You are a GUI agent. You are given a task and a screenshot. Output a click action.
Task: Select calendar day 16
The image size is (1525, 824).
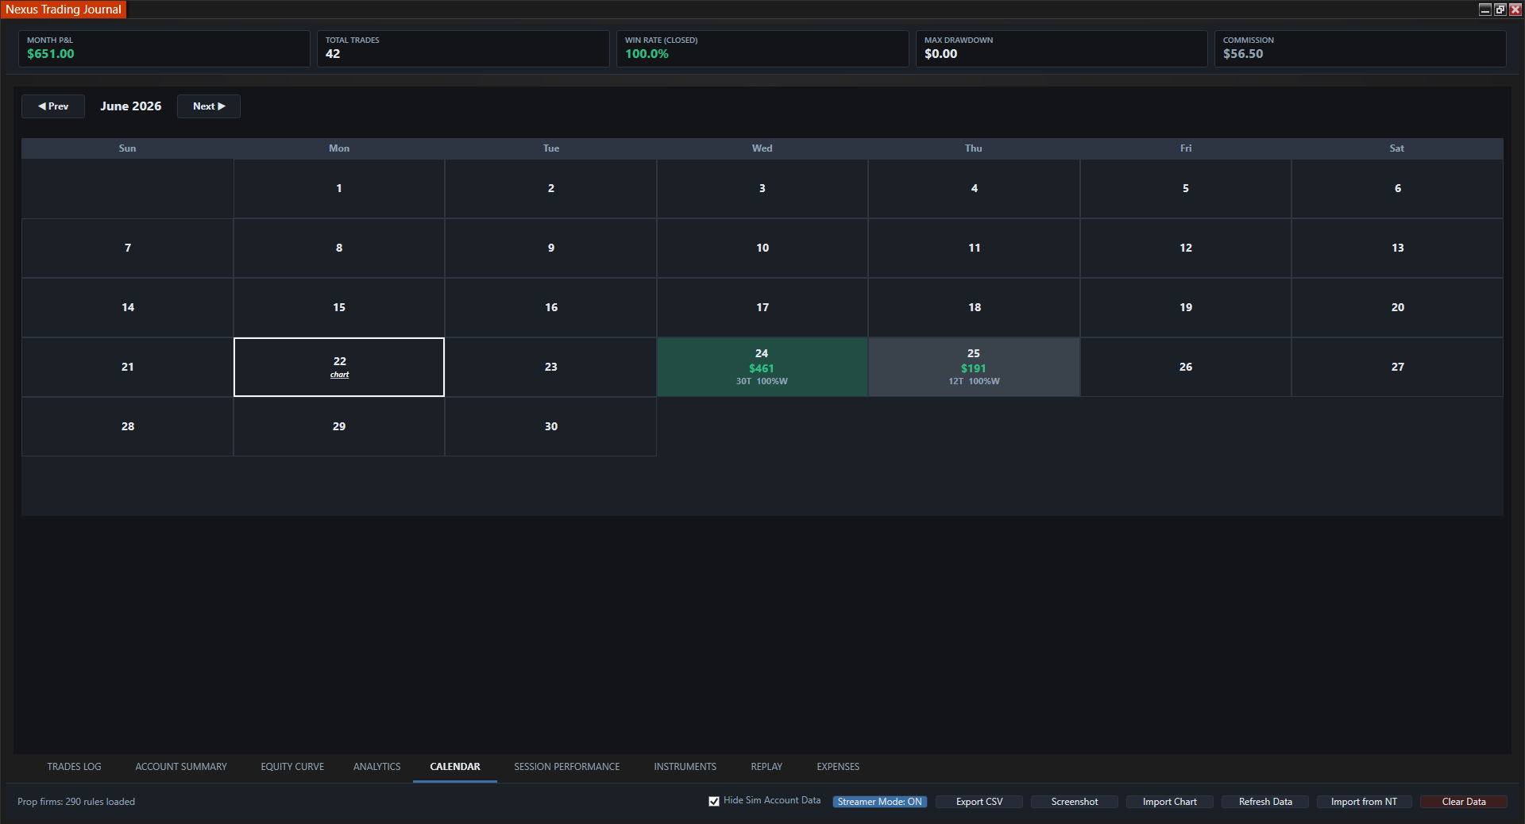click(x=551, y=308)
